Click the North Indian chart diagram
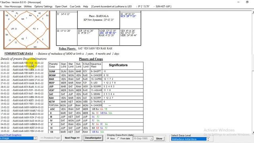Screen dimensions: 254x143 click(27, 29)
